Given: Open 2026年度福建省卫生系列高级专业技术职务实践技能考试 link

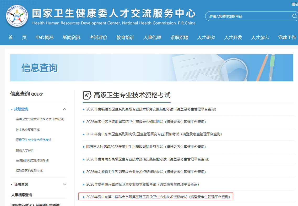Looking at the screenshot, I should (x=151, y=109).
